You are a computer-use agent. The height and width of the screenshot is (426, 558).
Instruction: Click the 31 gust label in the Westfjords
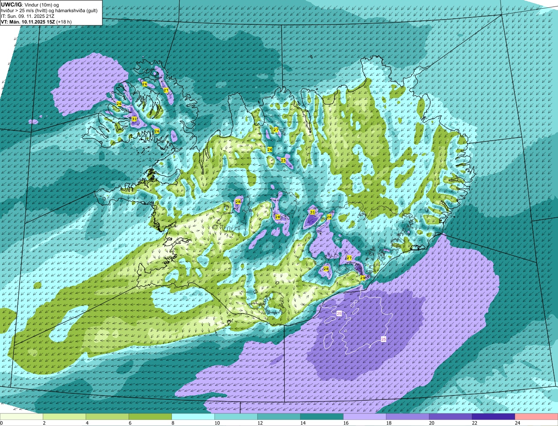coord(134,119)
